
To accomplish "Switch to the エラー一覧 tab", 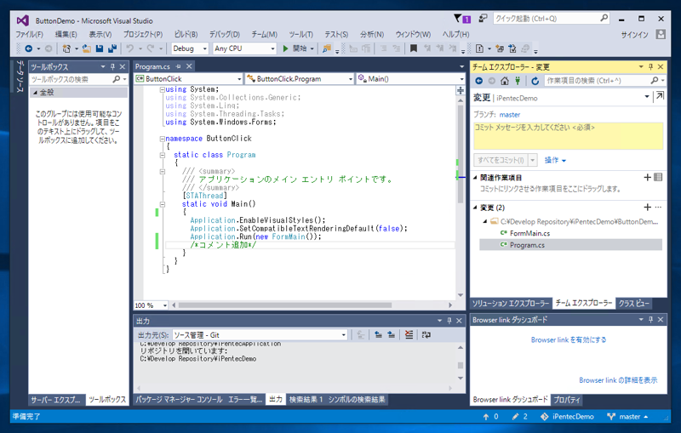I will [x=245, y=400].
